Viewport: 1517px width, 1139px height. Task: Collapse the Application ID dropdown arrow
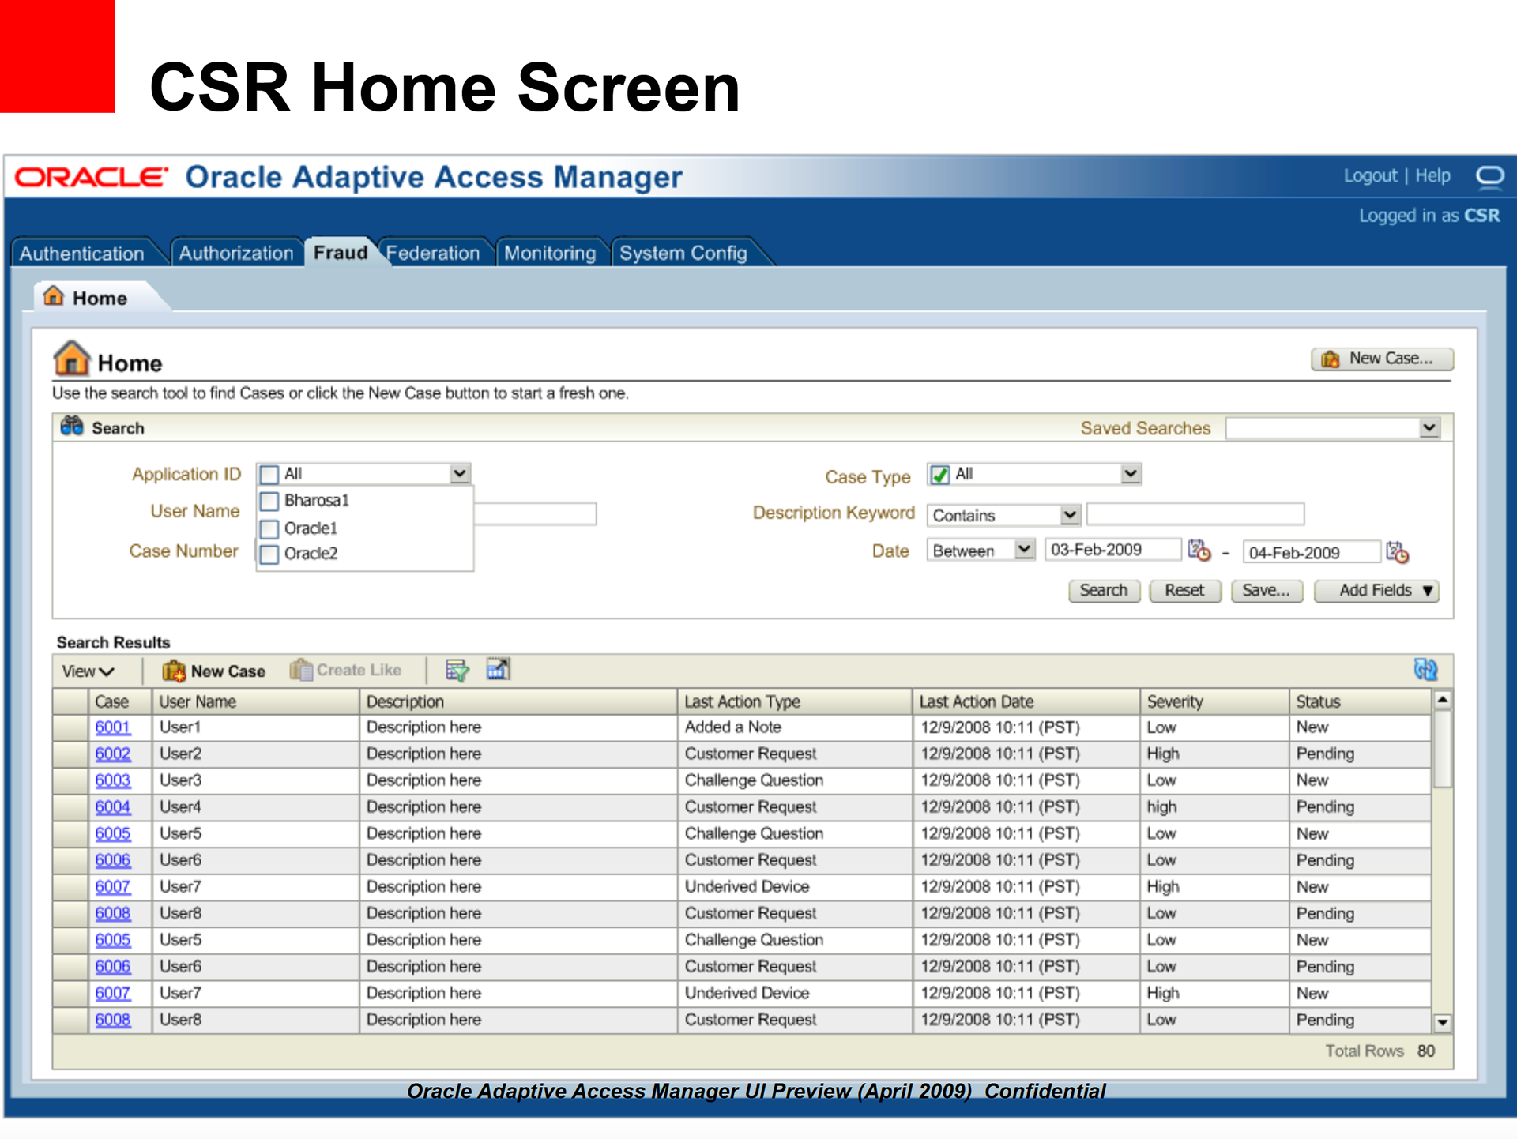(460, 474)
